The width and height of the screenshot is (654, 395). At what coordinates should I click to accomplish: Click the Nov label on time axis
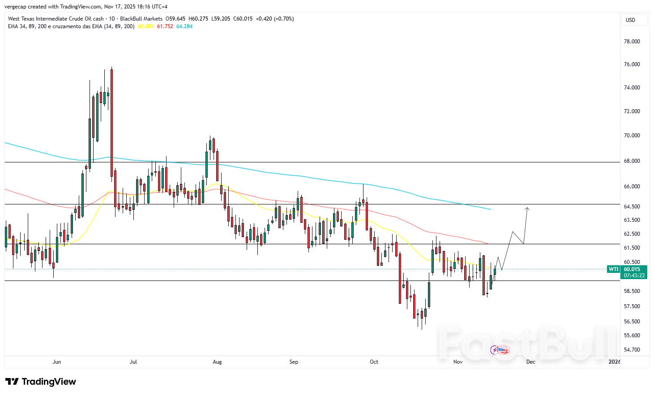point(457,362)
